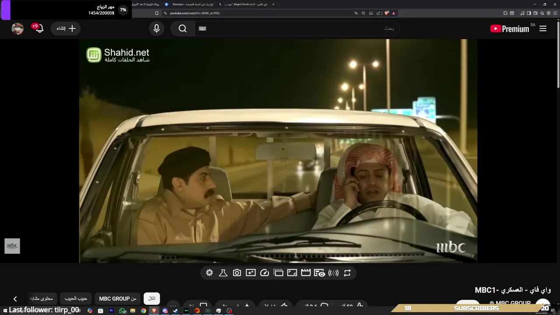Screen dimensions: 560x315
Task: Click the share icon in address bar
Action: tap(378, 13)
